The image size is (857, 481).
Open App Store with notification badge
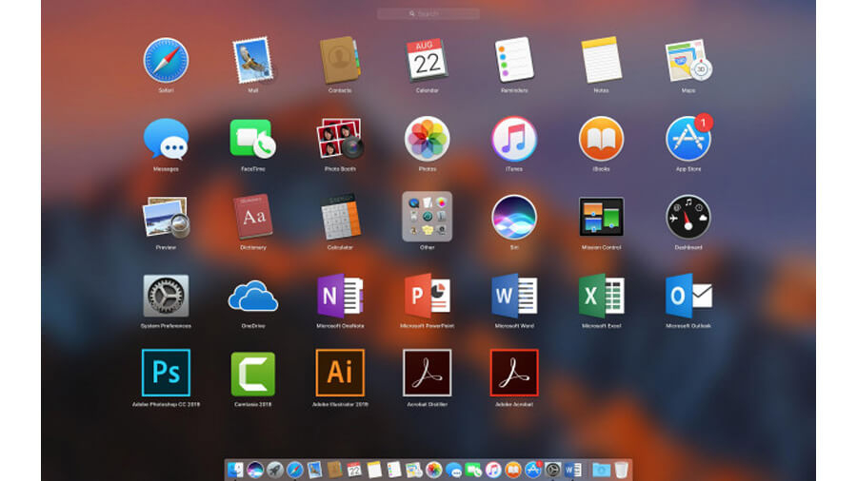[688, 139]
